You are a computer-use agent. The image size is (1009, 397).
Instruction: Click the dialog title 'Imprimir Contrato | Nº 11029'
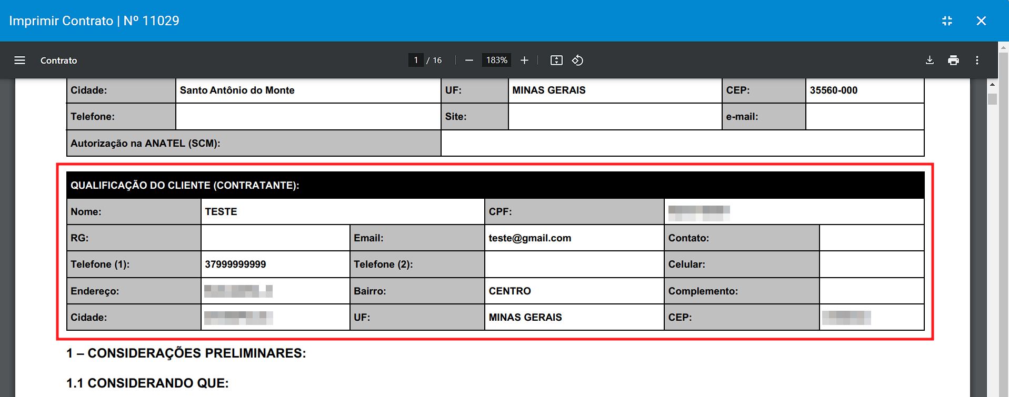point(94,21)
